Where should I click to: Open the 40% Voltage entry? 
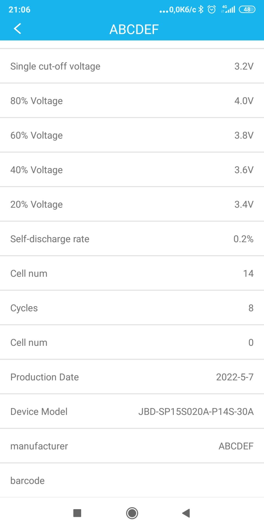coord(132,170)
